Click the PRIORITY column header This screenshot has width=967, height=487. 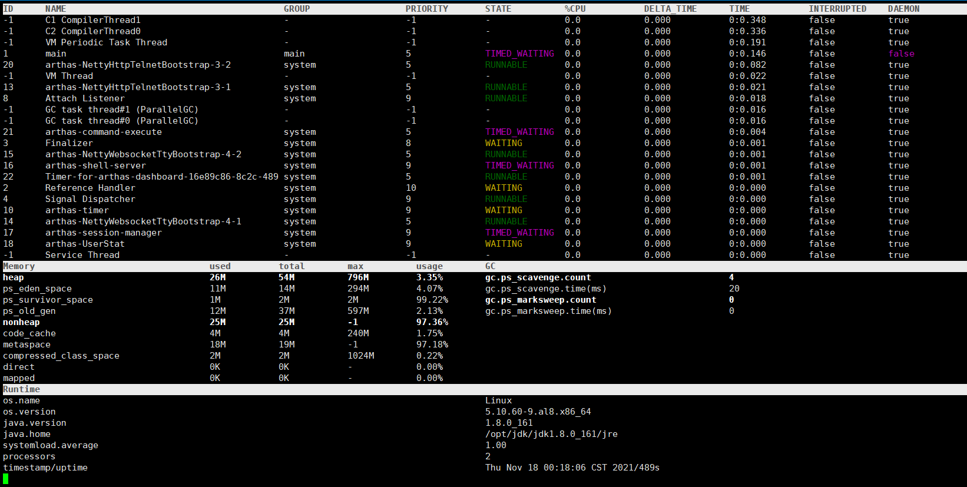pos(427,9)
